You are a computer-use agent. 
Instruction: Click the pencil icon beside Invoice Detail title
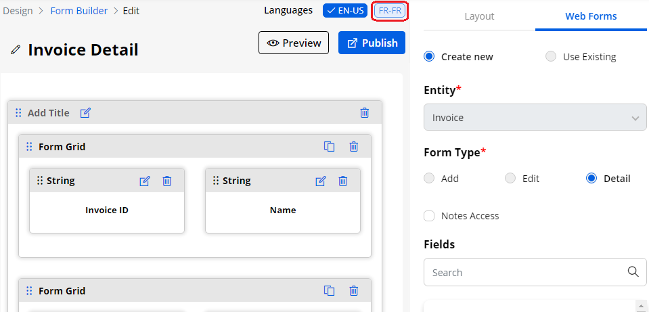click(16, 50)
